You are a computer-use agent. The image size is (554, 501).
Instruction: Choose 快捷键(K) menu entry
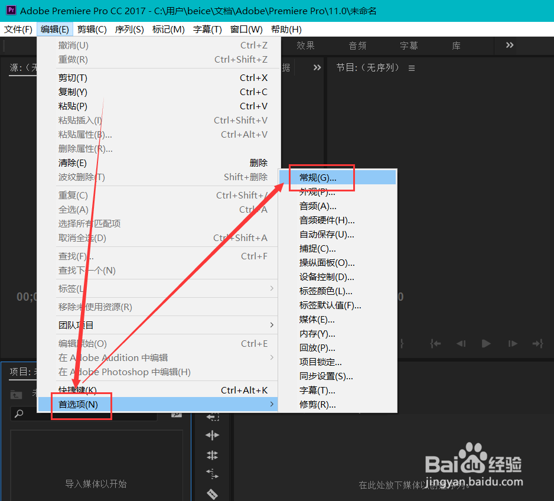pos(158,390)
